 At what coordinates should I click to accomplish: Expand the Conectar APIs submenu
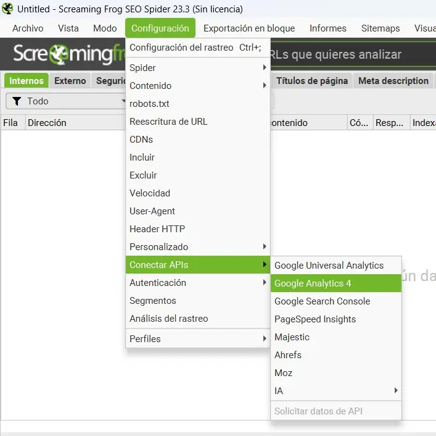(x=198, y=264)
